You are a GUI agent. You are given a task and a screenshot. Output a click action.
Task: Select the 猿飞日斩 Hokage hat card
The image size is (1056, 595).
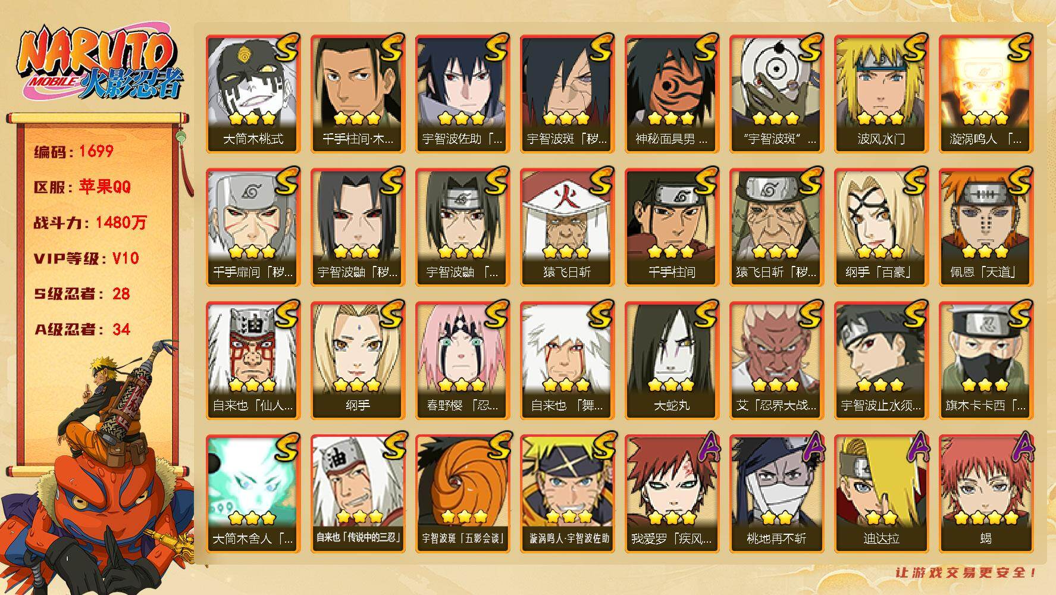tap(567, 227)
